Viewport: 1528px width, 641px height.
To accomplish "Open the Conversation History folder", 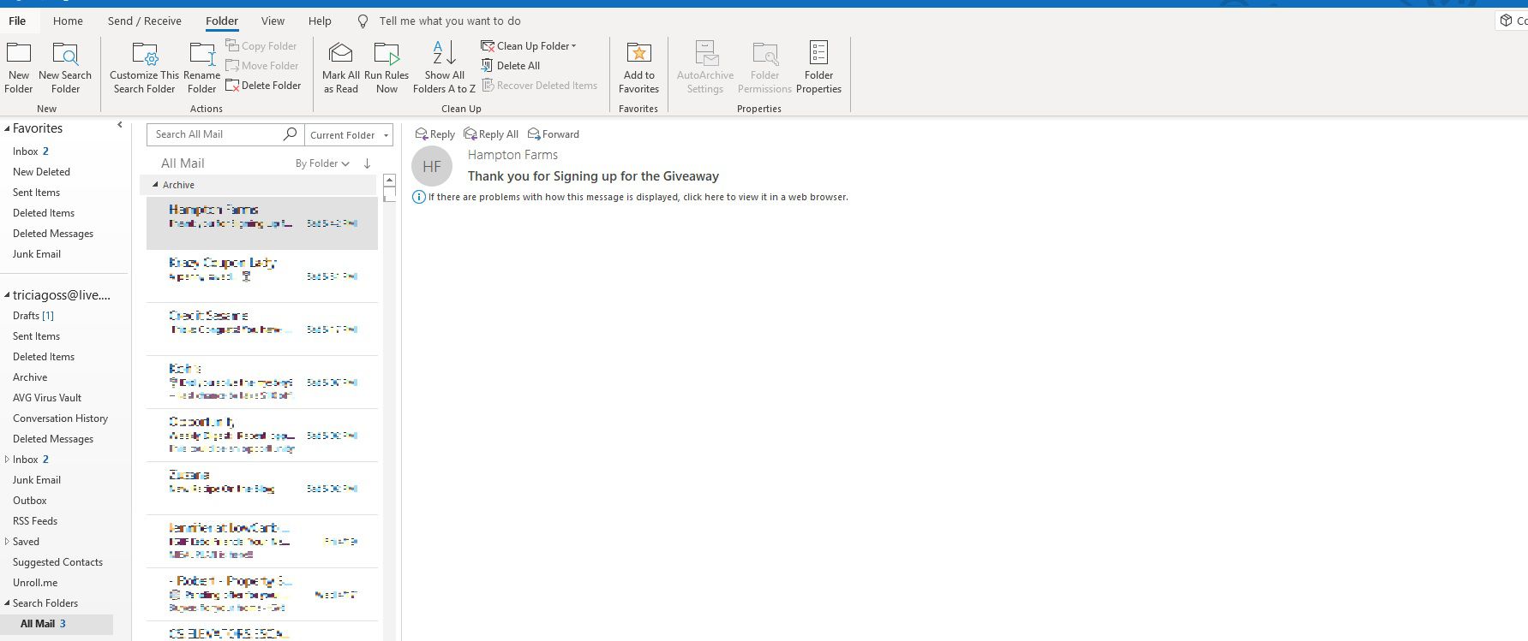I will (60, 418).
